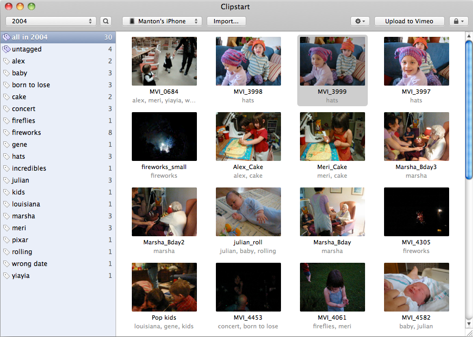Click the vertical scrollbar thumb
Screen dimensions: 473x337
pos(469,108)
